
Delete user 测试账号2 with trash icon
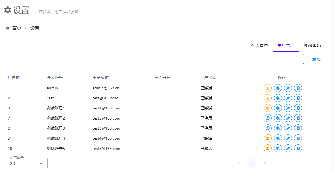coord(298,118)
